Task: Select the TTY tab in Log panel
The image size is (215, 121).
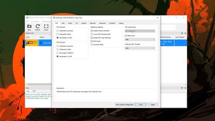Action: 34,91
